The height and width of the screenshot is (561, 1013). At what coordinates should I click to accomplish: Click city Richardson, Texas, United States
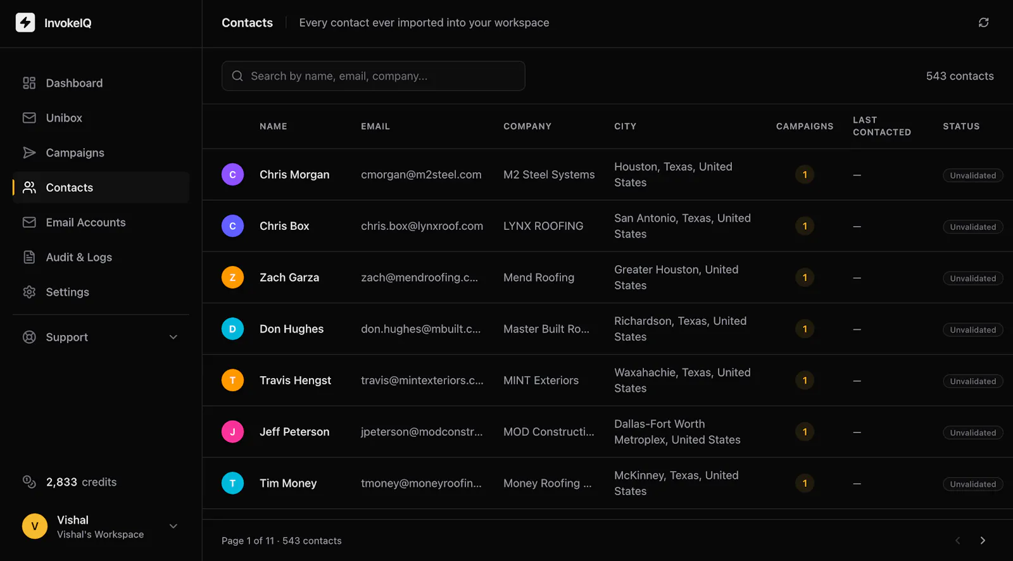(x=680, y=329)
